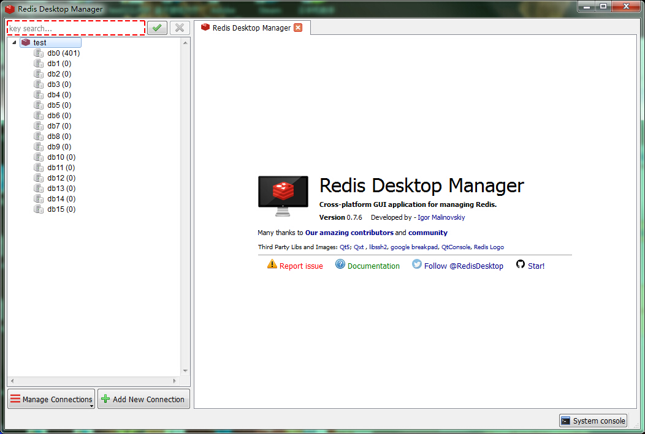Viewport: 645px width, 434px height.
Task: Click the GitHub octocat icon
Action: [521, 264]
